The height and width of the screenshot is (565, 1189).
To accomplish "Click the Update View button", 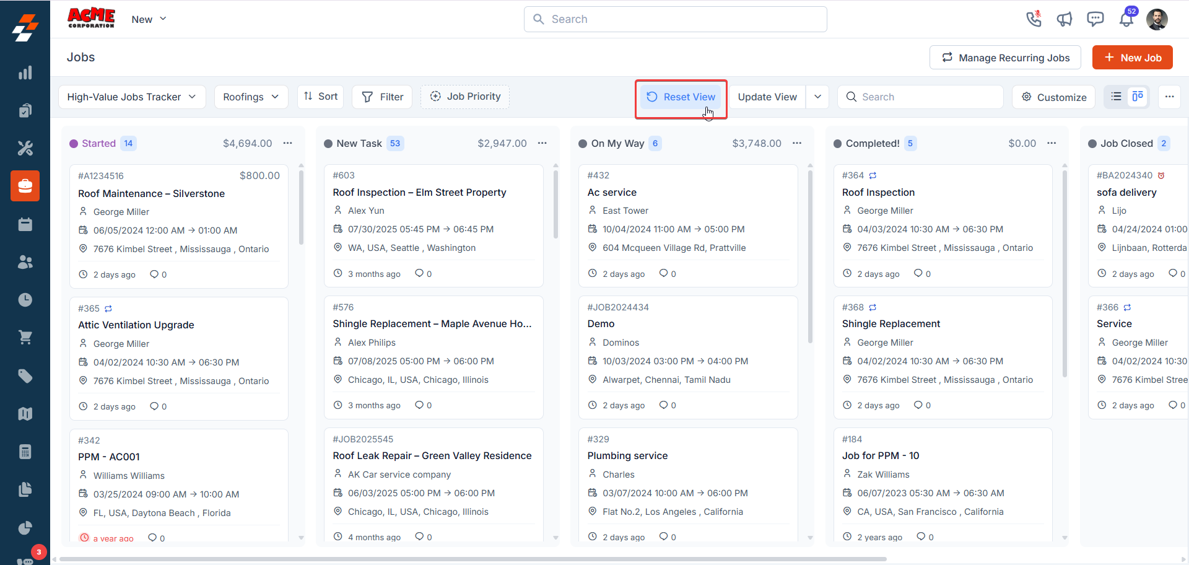I will pyautogui.click(x=767, y=97).
